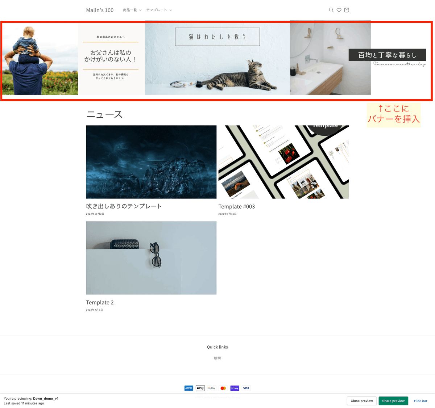Open the お父さんは私のかけがえのない人 banner

click(111, 59)
